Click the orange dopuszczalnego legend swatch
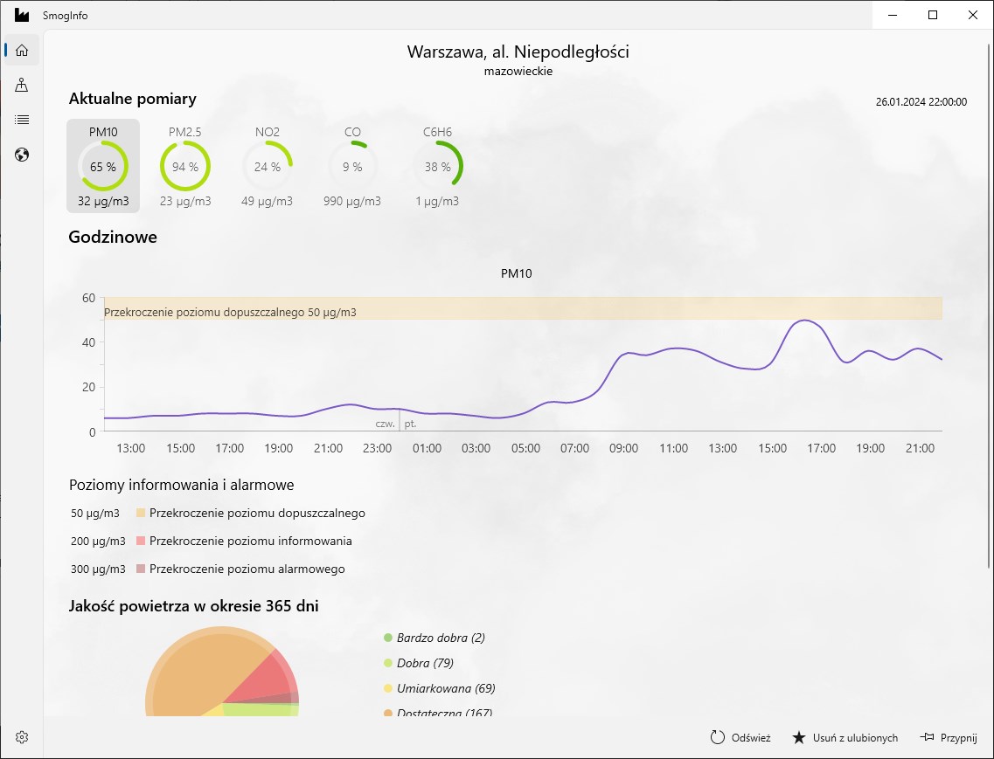The image size is (994, 759). click(x=141, y=513)
